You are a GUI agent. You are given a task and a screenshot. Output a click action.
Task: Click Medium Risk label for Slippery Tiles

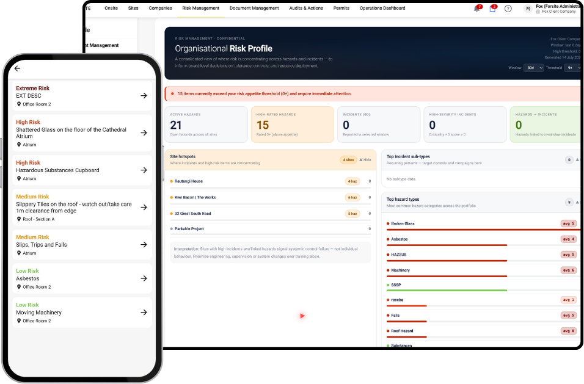pyautogui.click(x=32, y=197)
